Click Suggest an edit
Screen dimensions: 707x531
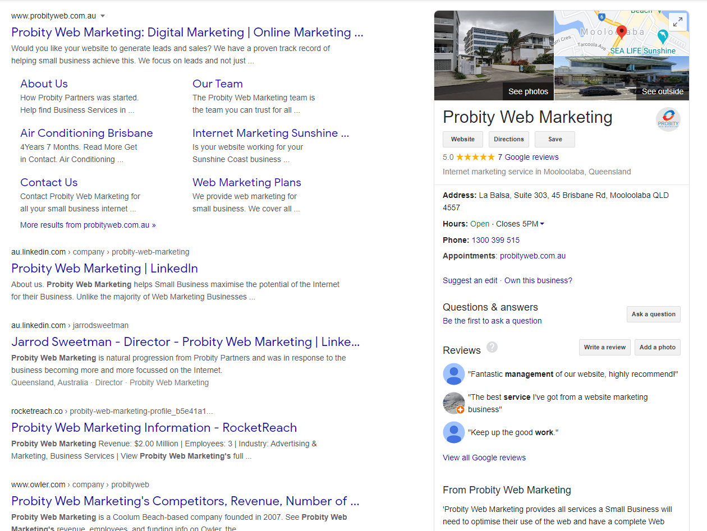point(470,280)
